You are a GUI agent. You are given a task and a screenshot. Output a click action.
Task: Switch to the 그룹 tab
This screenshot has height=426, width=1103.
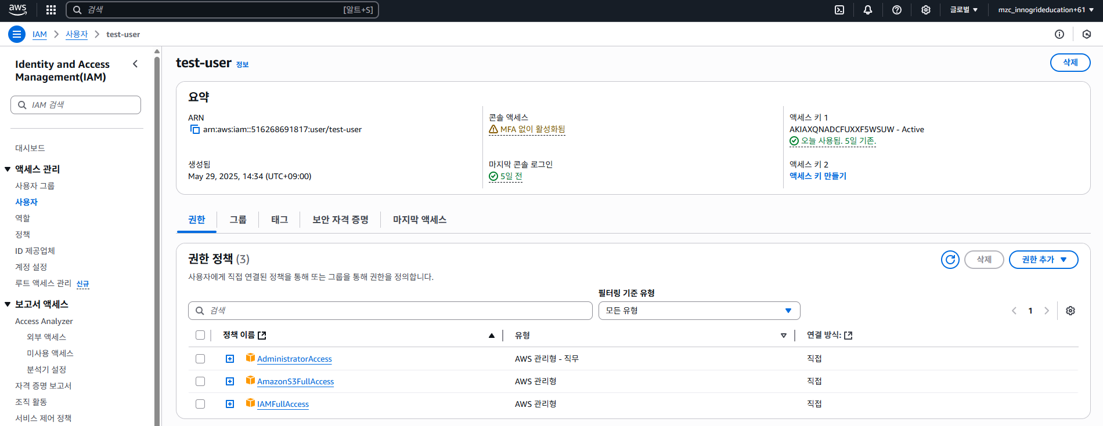coord(238,220)
